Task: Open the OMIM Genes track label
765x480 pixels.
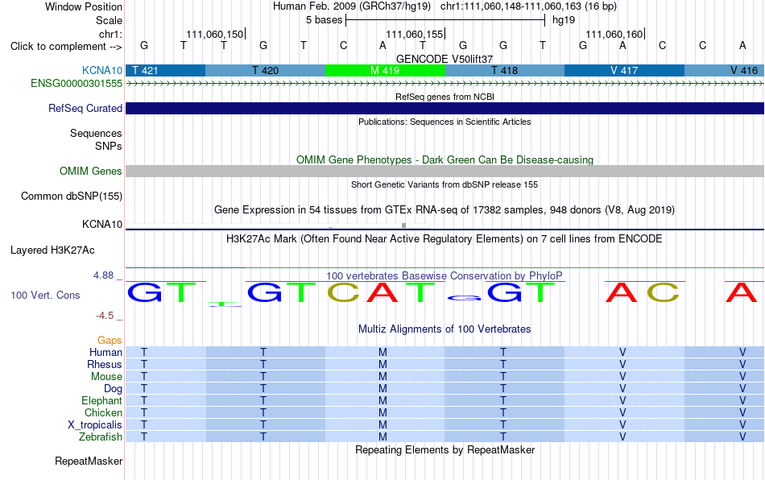Action: [x=90, y=171]
